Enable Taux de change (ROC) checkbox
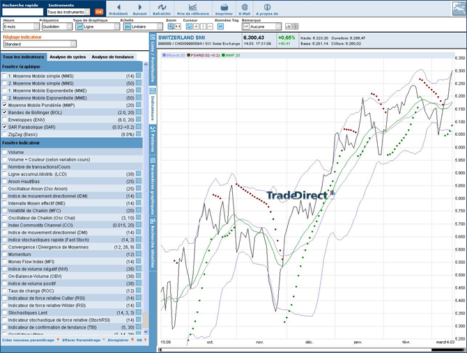Image resolution: width=467 pixels, height=353 pixels. click(4, 291)
